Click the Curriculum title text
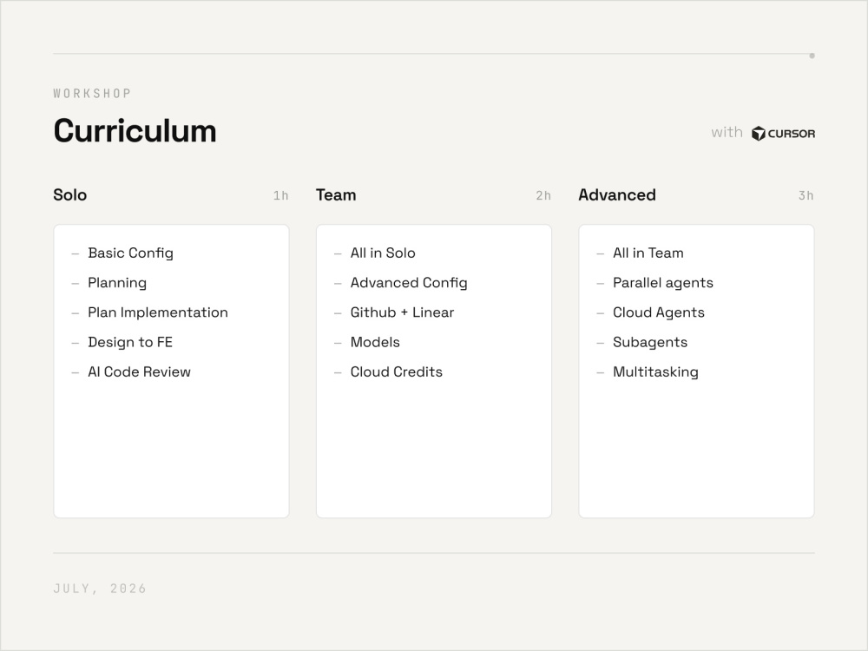The height and width of the screenshot is (651, 868). [x=135, y=131]
